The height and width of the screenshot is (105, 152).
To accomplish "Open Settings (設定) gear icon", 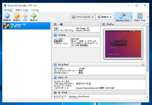I will click(17, 16).
